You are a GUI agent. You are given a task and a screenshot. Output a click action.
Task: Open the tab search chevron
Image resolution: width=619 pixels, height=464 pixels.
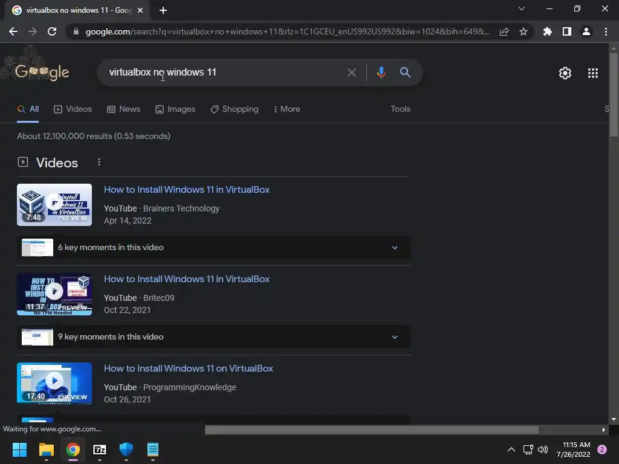pos(522,8)
